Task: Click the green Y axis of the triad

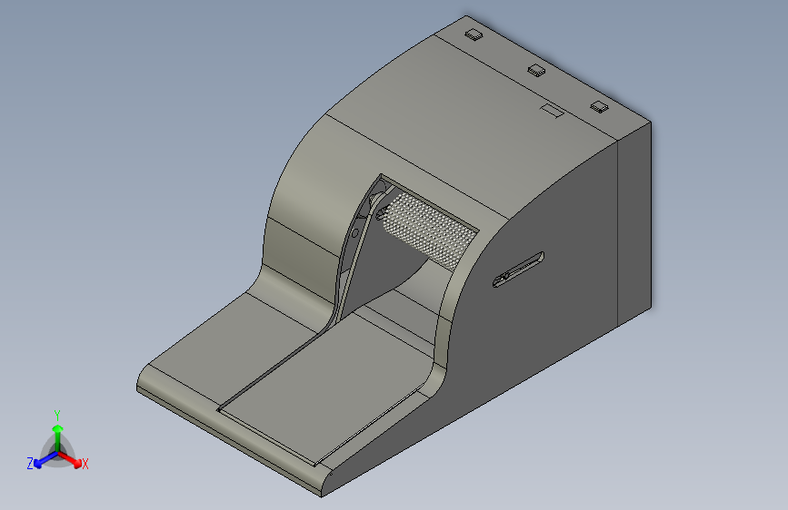Action: (x=58, y=437)
